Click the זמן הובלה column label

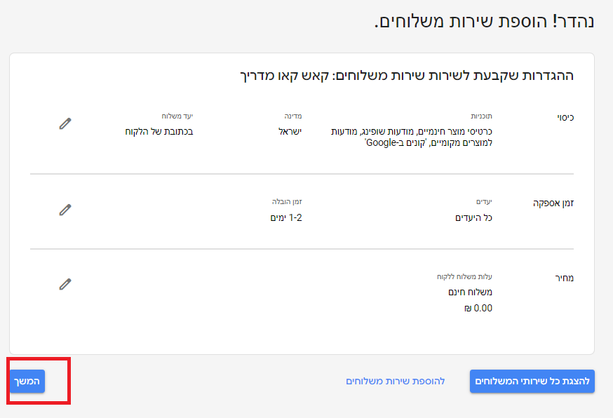click(287, 202)
